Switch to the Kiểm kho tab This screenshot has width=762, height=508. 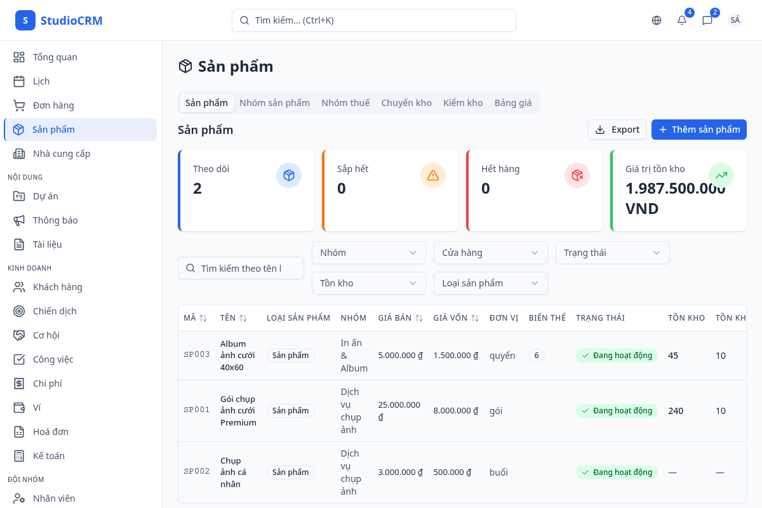click(463, 103)
